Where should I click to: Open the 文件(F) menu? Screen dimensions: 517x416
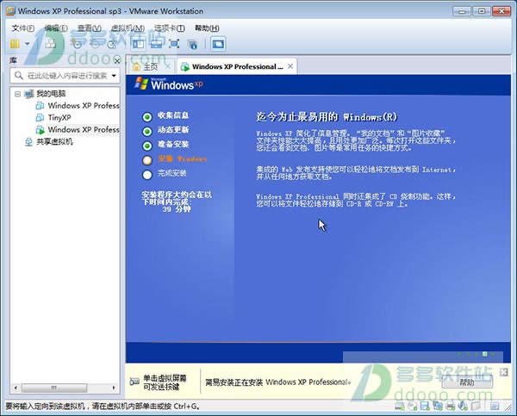(23, 28)
